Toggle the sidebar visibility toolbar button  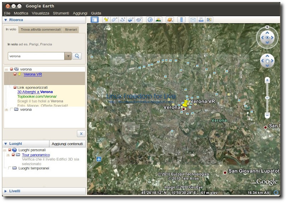pyautogui.click(x=94, y=20)
